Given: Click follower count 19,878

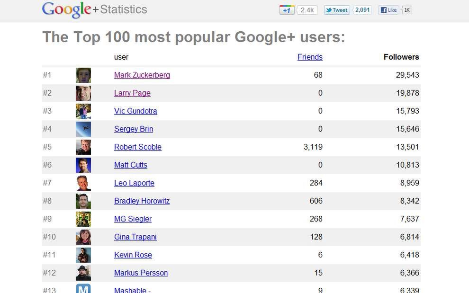Looking at the screenshot, I should (x=407, y=93).
